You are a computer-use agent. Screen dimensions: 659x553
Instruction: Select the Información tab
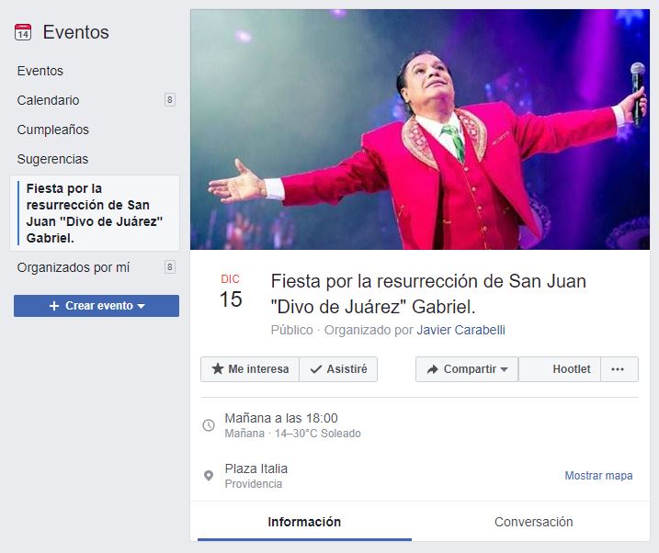pyautogui.click(x=304, y=522)
